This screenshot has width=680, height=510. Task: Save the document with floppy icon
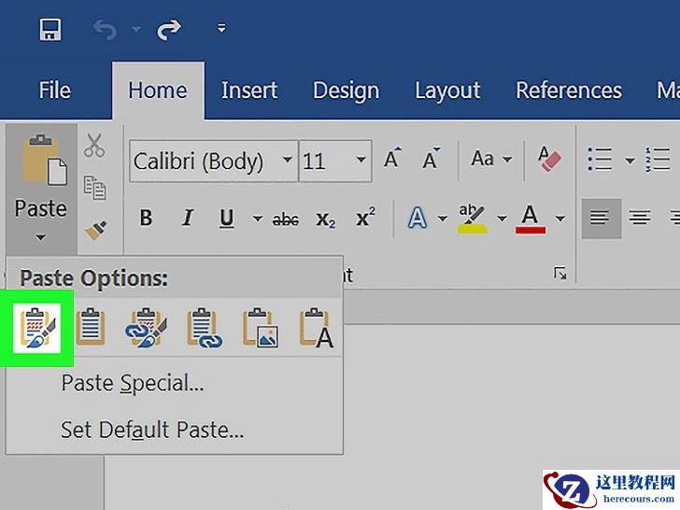click(x=50, y=30)
